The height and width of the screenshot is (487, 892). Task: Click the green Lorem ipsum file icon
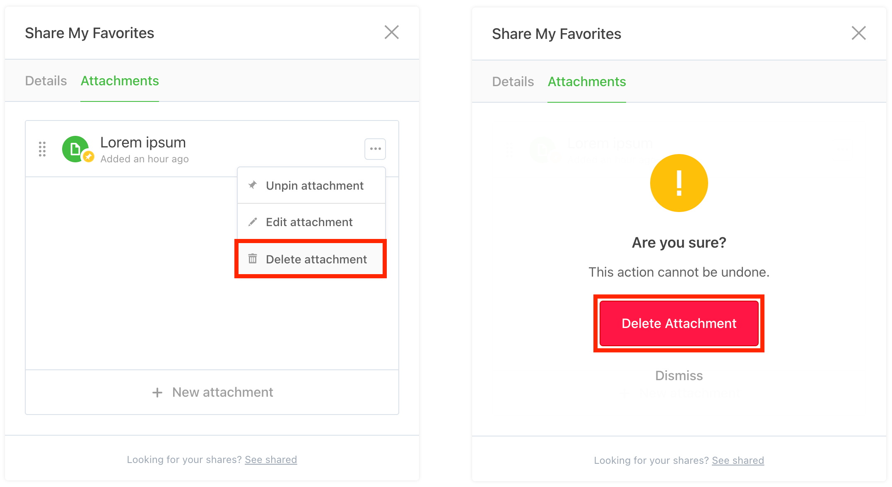75,149
